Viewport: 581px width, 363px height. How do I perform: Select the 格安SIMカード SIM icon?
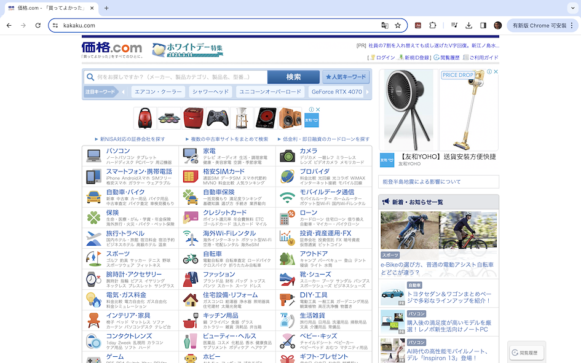191,176
